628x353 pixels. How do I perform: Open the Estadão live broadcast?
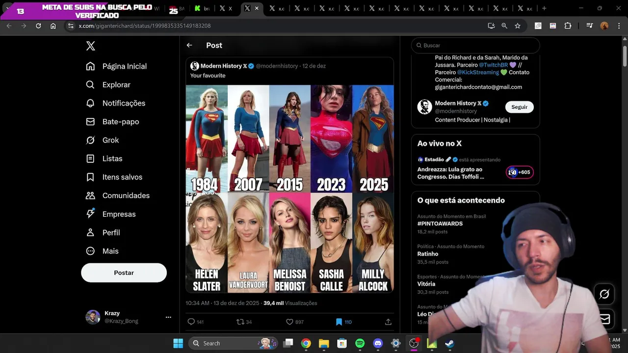click(475, 168)
